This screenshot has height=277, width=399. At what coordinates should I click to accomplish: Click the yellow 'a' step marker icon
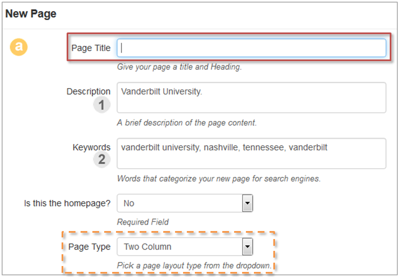(x=19, y=47)
